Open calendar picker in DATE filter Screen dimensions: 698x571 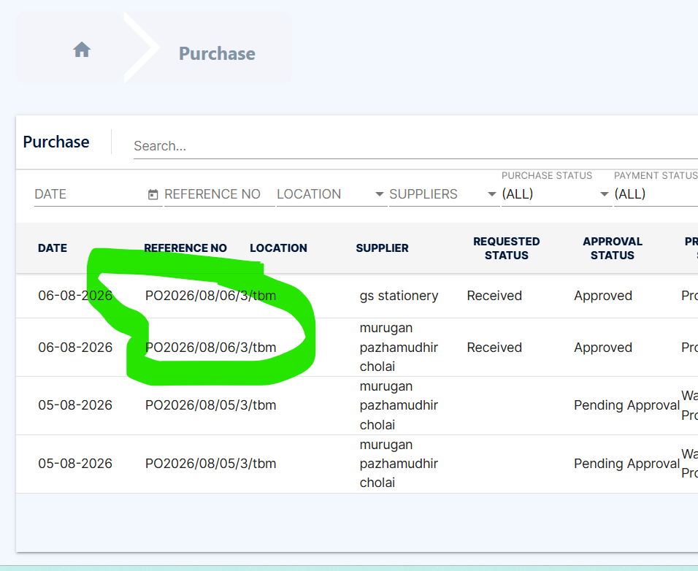[x=153, y=194]
